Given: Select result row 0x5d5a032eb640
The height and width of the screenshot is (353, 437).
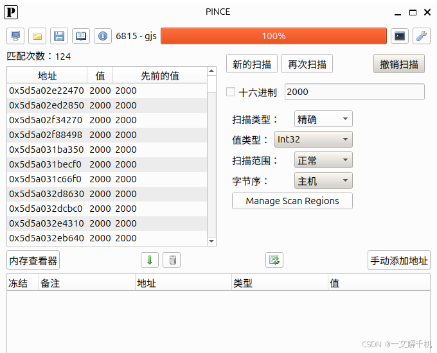Looking at the screenshot, I should [107, 238].
